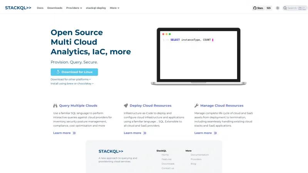Screen dimensions: 308x173
Task: Click the rocket Deploy Cloud Resources icon
Action: pyautogui.click(x=126, y=105)
